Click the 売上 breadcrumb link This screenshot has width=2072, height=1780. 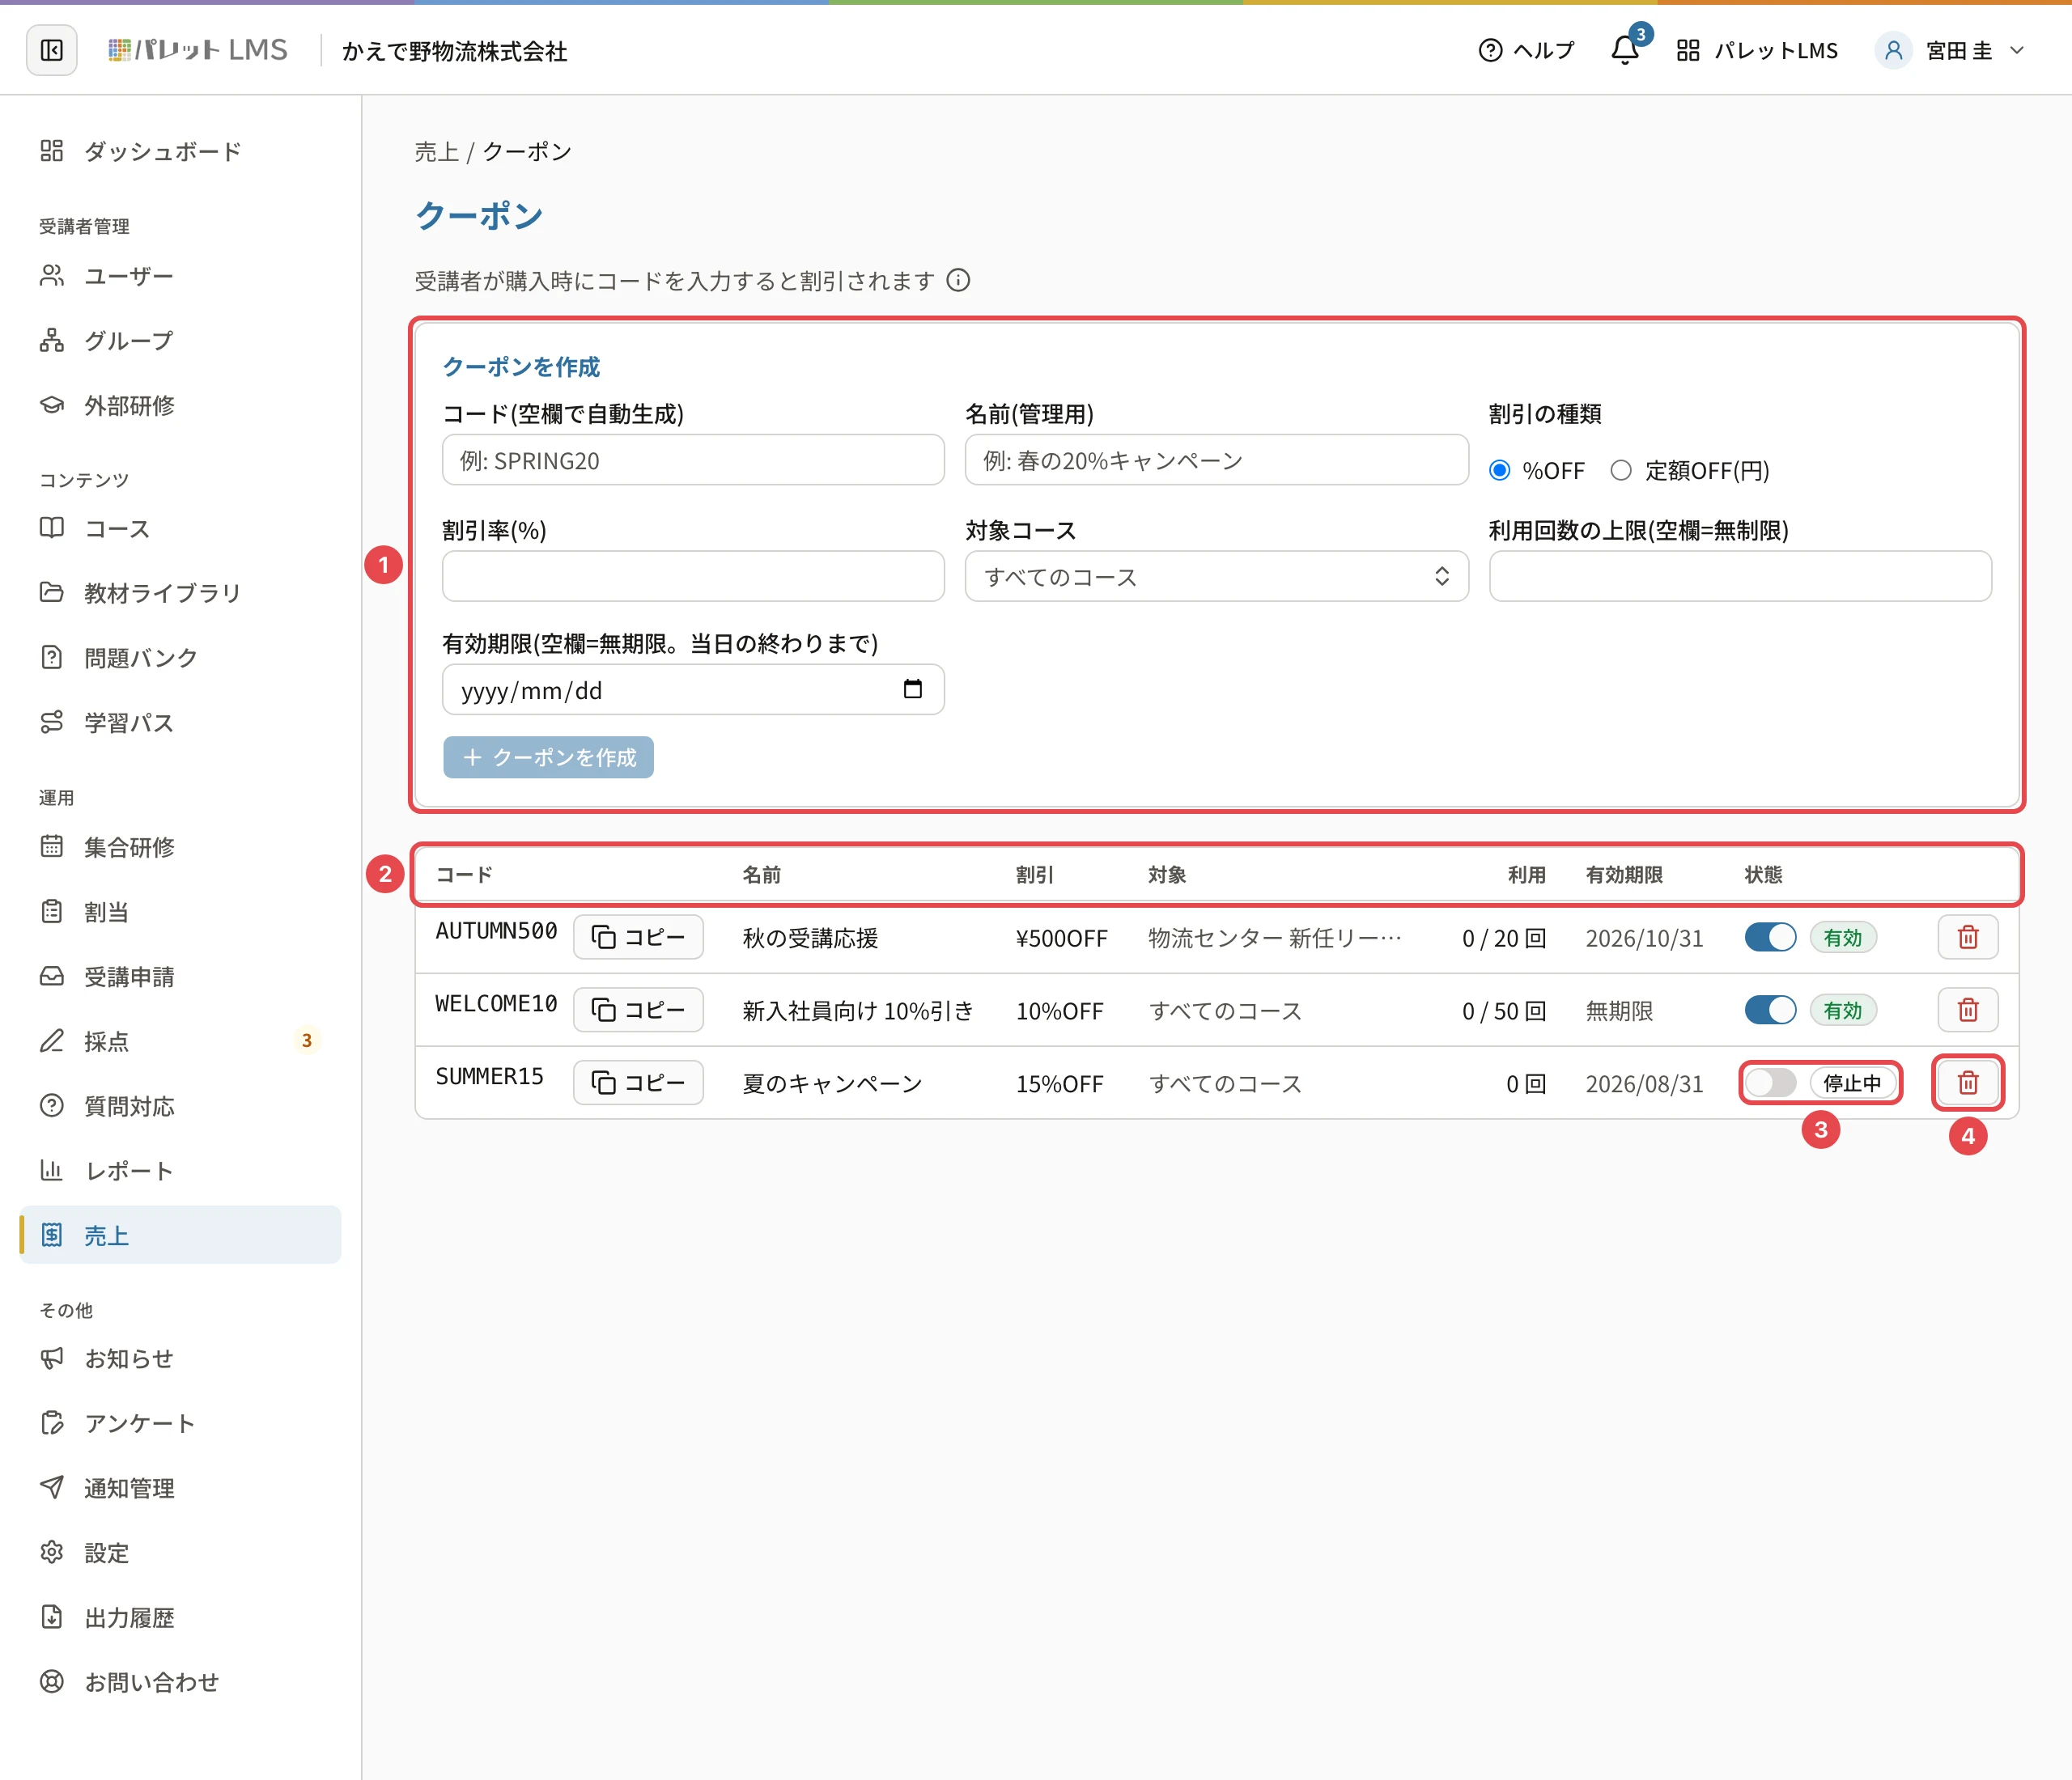[437, 152]
